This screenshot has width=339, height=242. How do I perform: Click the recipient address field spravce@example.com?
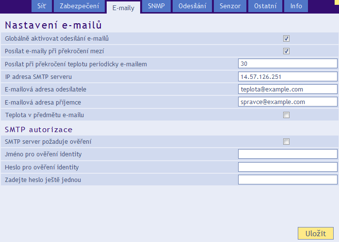coord(288,102)
